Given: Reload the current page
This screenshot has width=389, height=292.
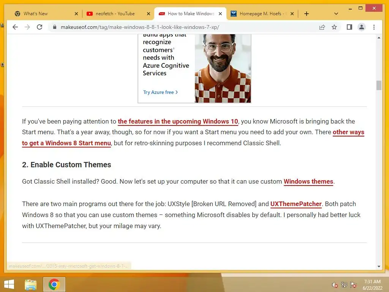Looking at the screenshot, I should [x=40, y=27].
